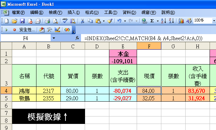Click the Excel workbook menu icon
This screenshot has height=130, width=216.
6,12
